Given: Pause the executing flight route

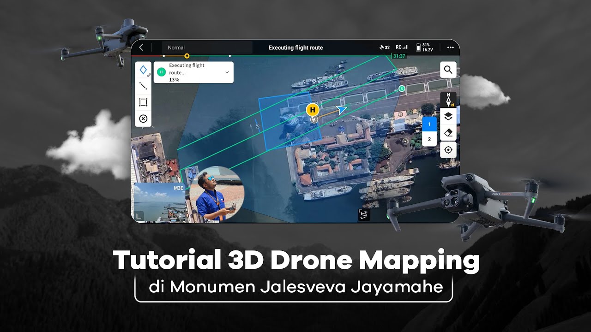Looking at the screenshot, I should (161, 72).
